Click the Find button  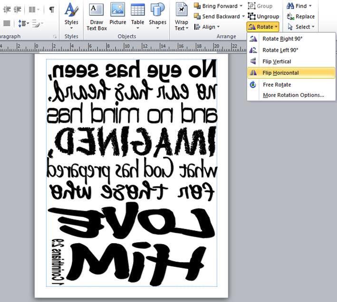300,6
